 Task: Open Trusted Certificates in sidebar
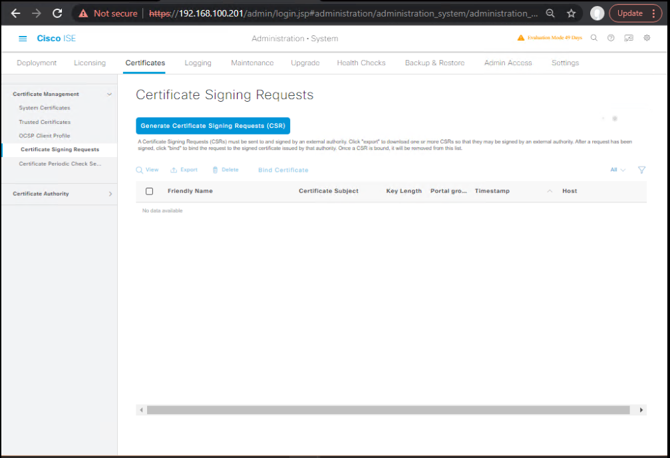45,122
